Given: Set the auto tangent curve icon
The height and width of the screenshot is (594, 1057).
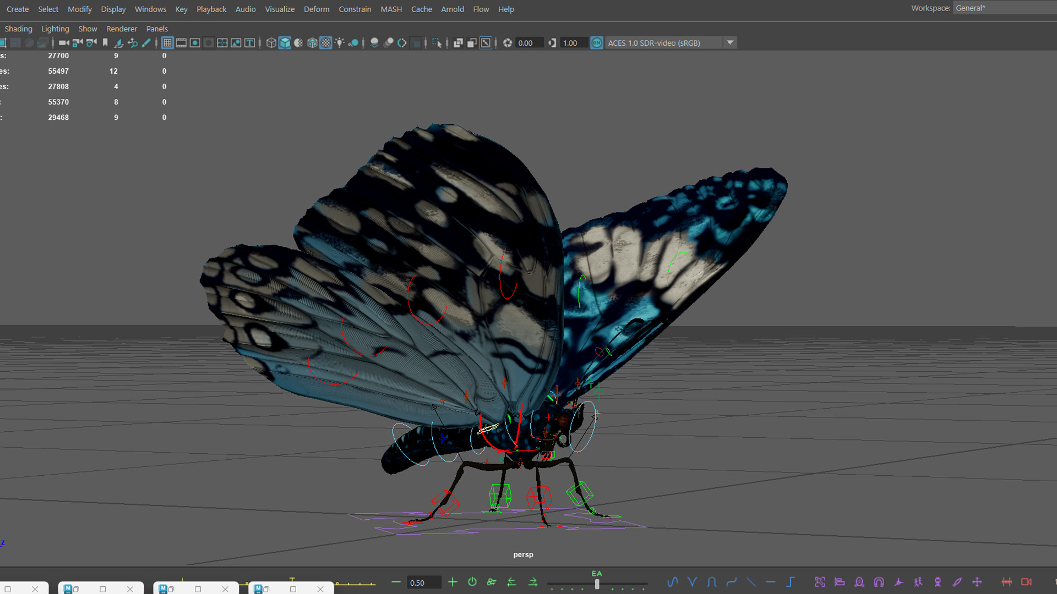Looking at the screenshot, I should (x=672, y=582).
